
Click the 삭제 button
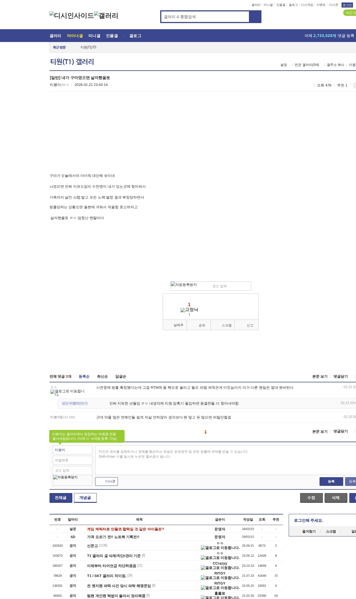[x=336, y=498]
